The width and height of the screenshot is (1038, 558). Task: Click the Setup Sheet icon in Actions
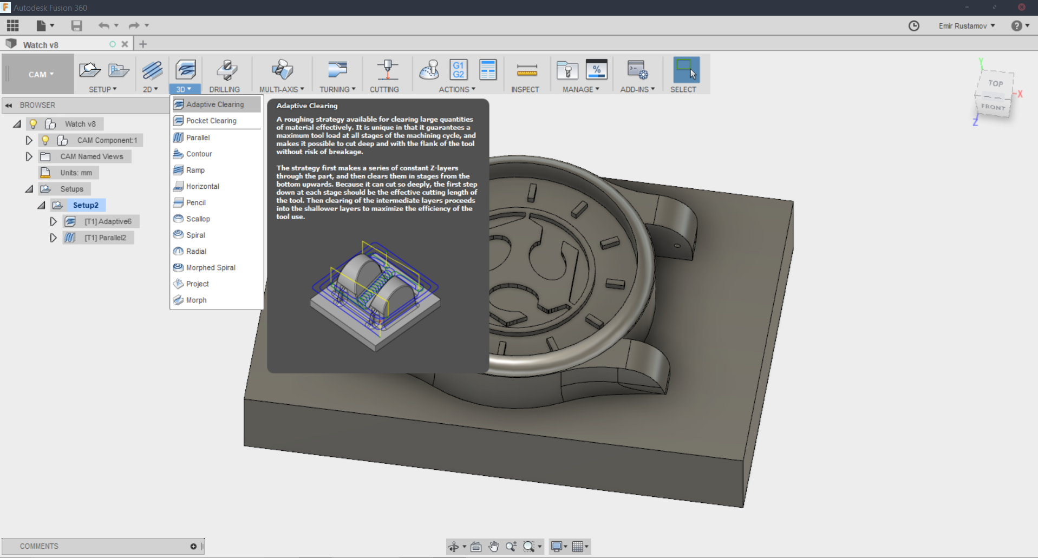click(x=488, y=70)
